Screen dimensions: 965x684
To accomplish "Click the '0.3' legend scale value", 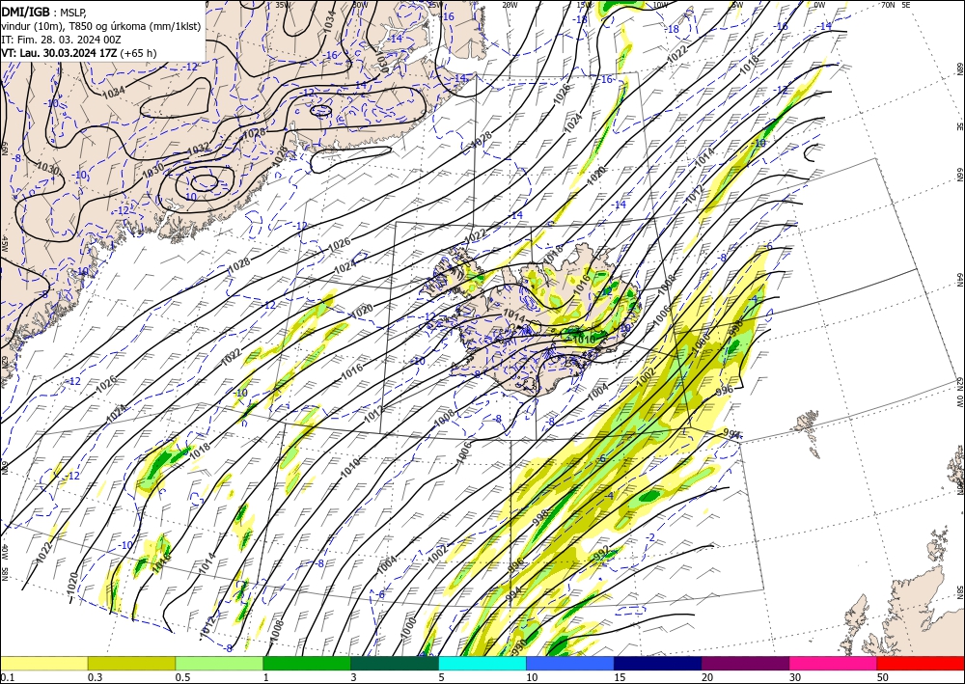I will click(x=95, y=677).
